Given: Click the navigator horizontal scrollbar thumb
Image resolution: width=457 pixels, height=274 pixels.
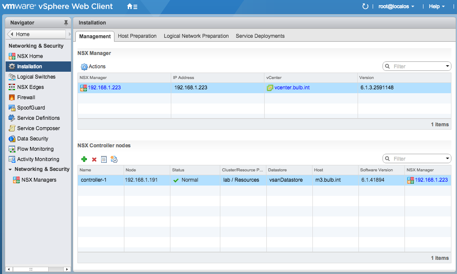Looking at the screenshot, I should point(31,269).
